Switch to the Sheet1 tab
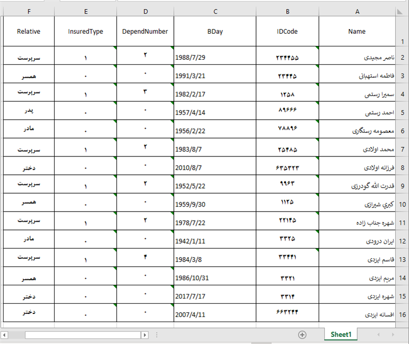 click(x=341, y=334)
